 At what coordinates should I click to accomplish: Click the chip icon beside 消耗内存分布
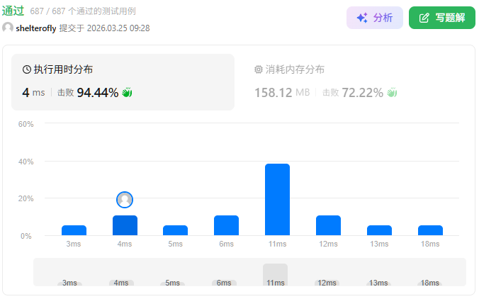[x=259, y=69]
